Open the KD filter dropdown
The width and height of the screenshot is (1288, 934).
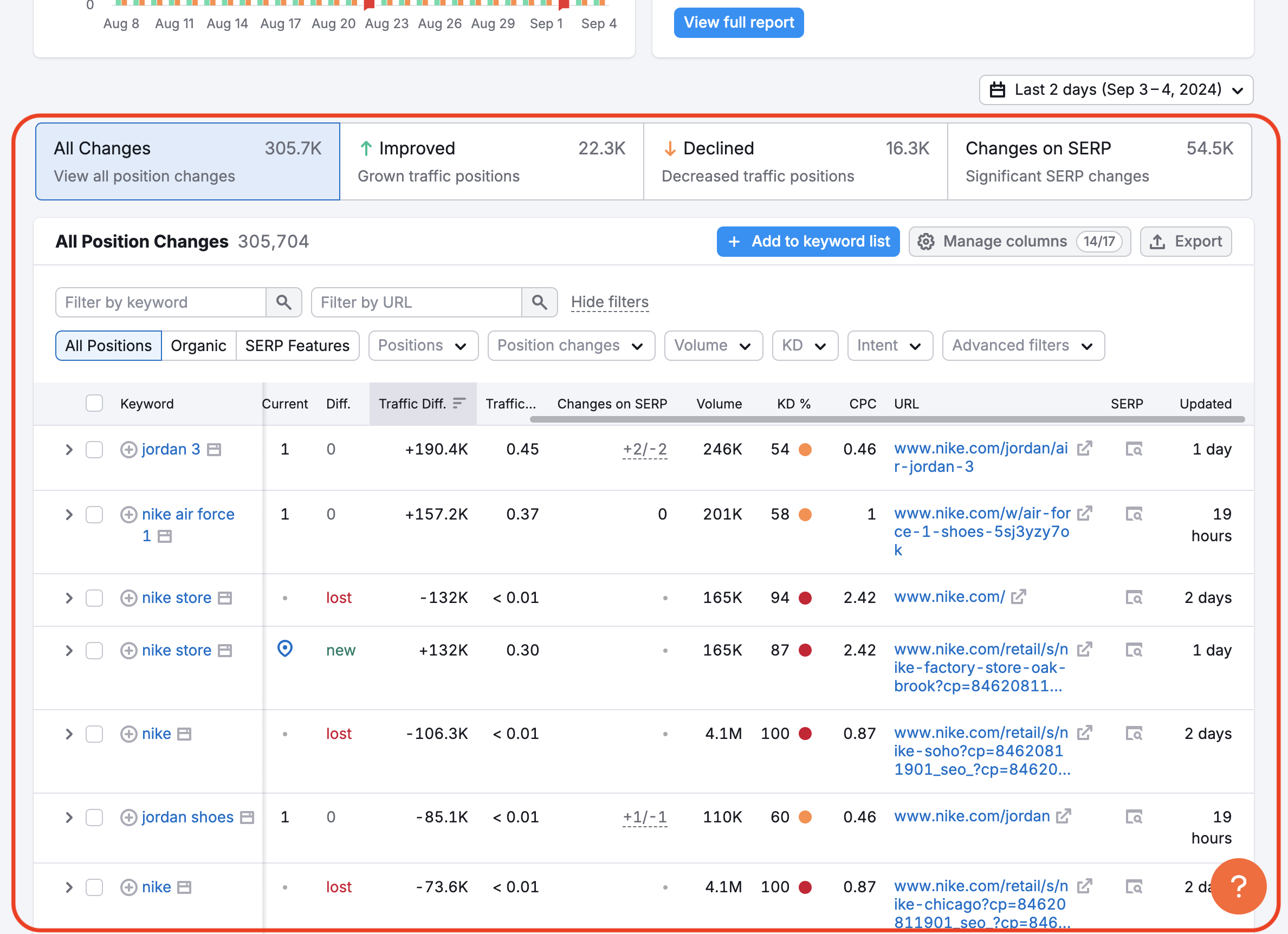[x=805, y=346]
